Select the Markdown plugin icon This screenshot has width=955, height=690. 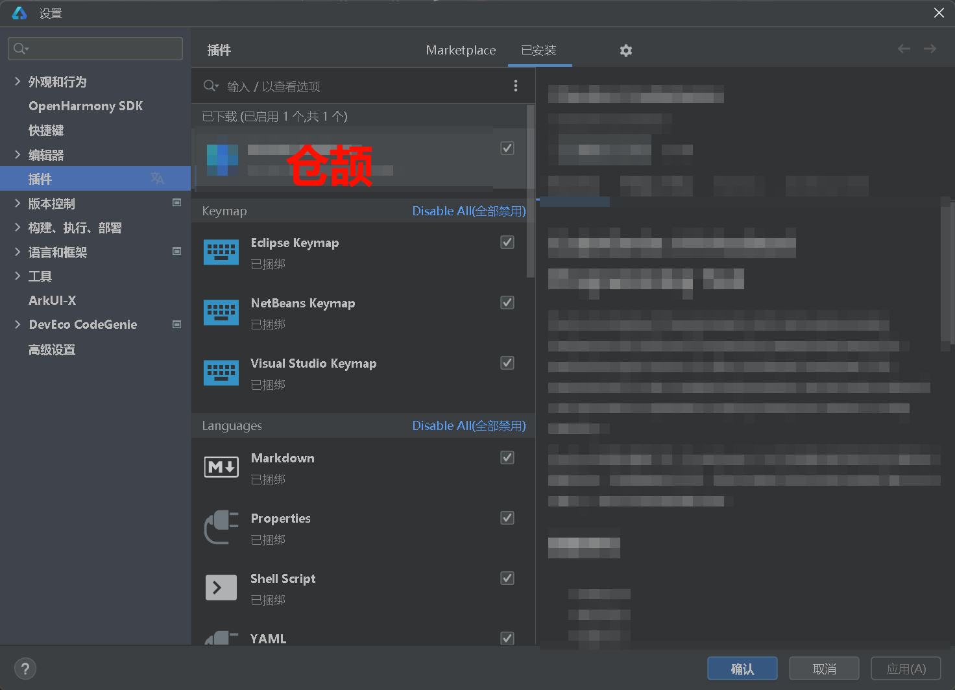(x=221, y=467)
